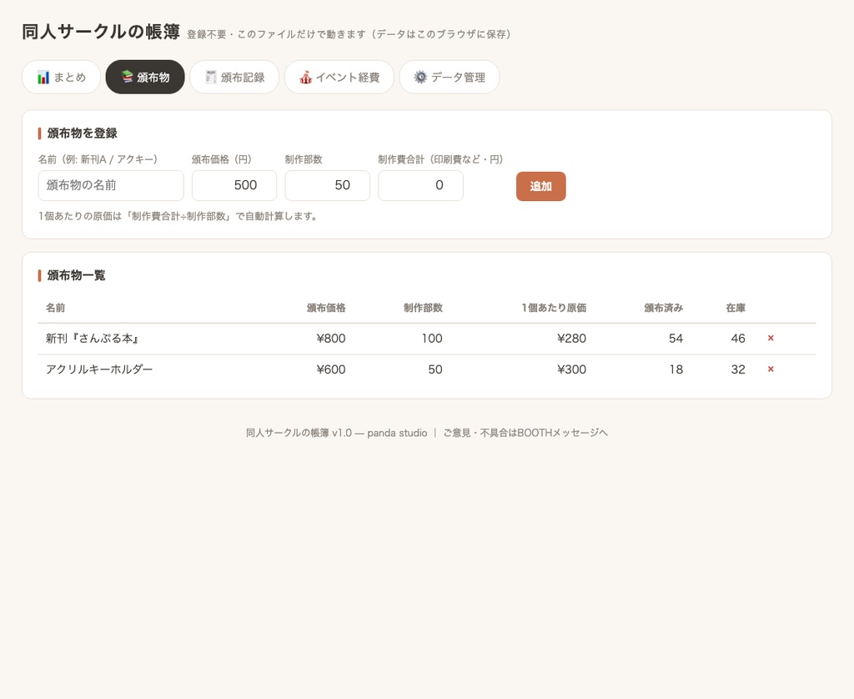Select アクリルキーホルダー item name

(x=99, y=370)
